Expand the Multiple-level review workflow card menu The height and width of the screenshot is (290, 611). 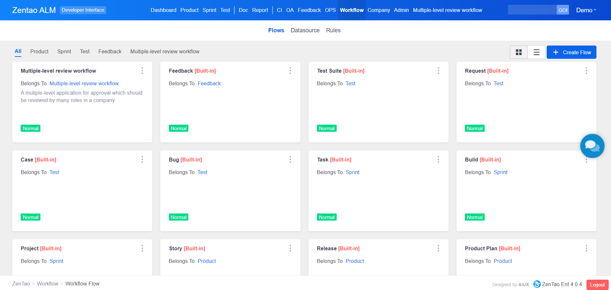[142, 71]
